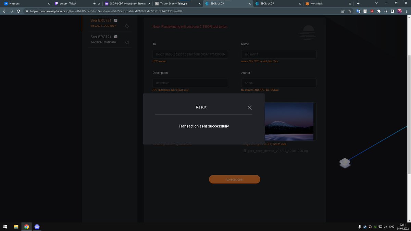Open the Chrome three-dot menu
Viewport: 411px width, 231px height.
click(x=407, y=11)
